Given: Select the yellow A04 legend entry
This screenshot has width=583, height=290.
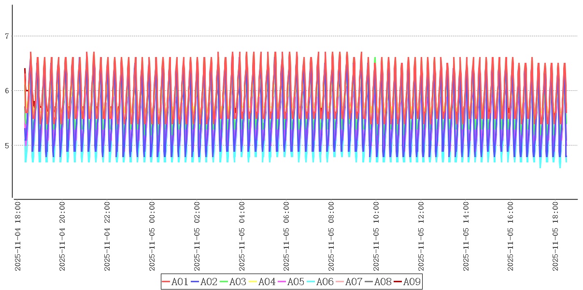Looking at the screenshot, I should [262, 282].
